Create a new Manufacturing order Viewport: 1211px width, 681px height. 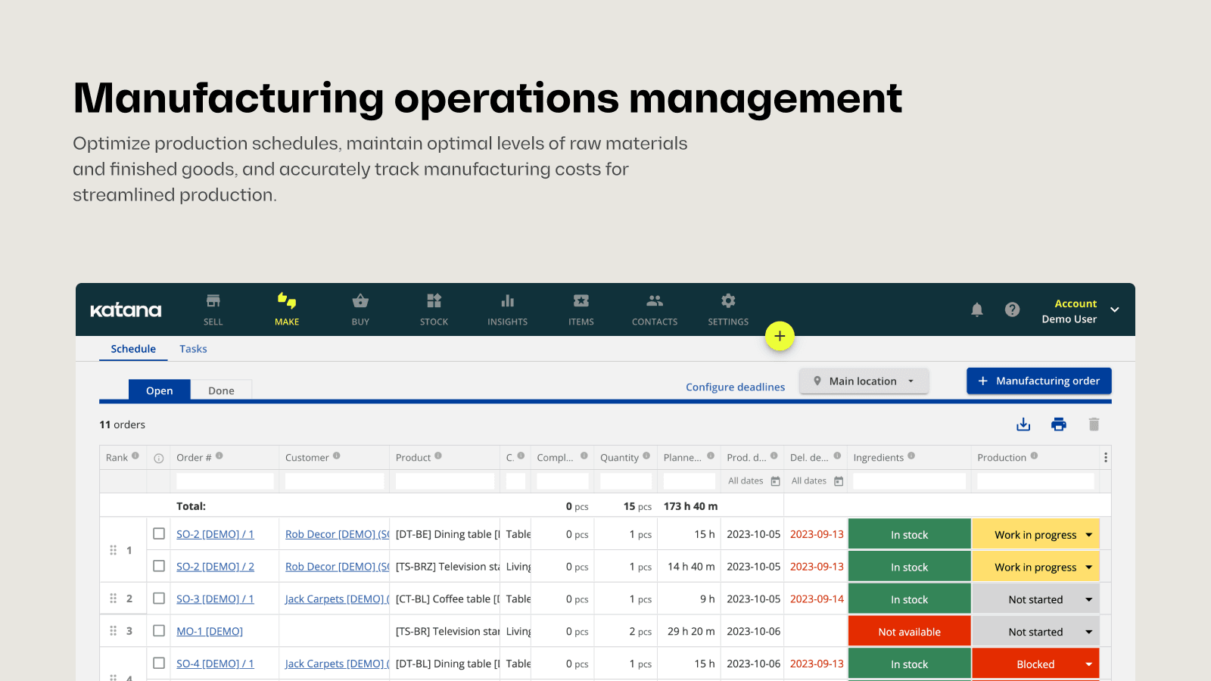point(1038,381)
